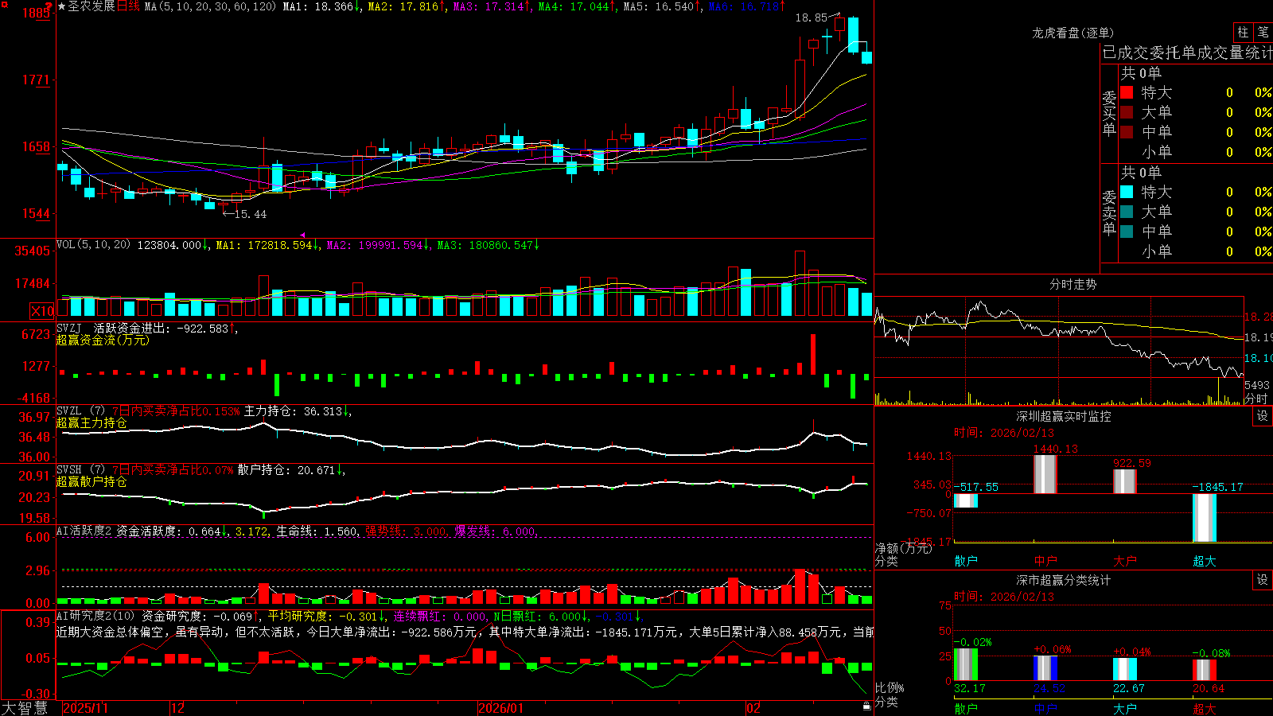Screen dimensions: 1273x716
Task: Click the MA5: 16.540 value
Action: point(658,6)
